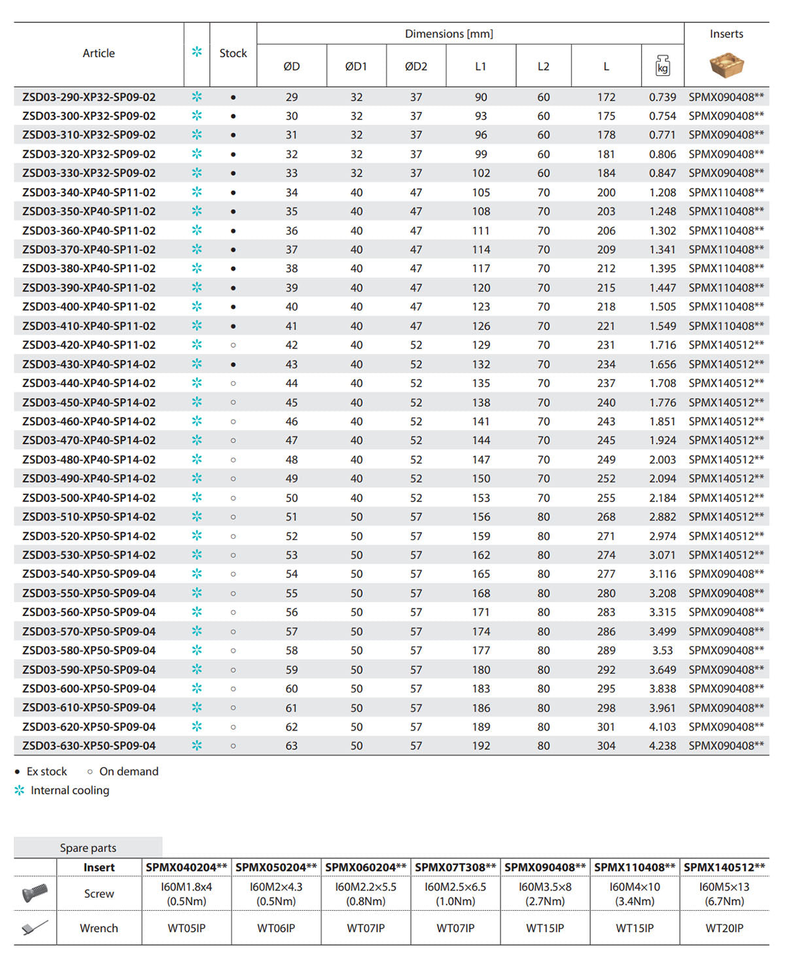The height and width of the screenshot is (971, 785).
Task: Click the screw icon in Spare parts
Action: pyautogui.click(x=35, y=893)
